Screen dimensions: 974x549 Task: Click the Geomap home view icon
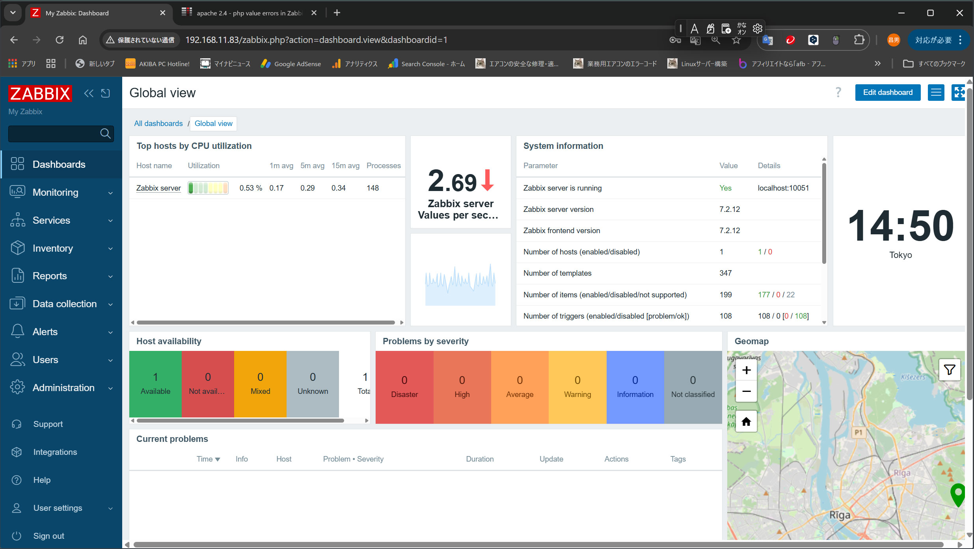(x=746, y=422)
